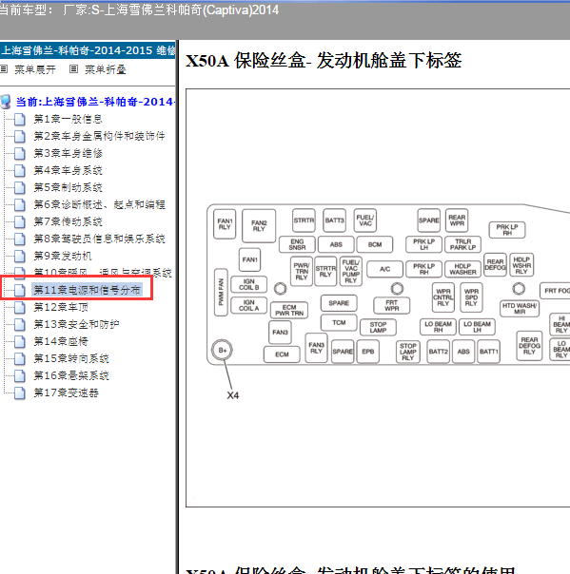Click the X4 label under diagram
570x574 pixels.
tap(233, 395)
